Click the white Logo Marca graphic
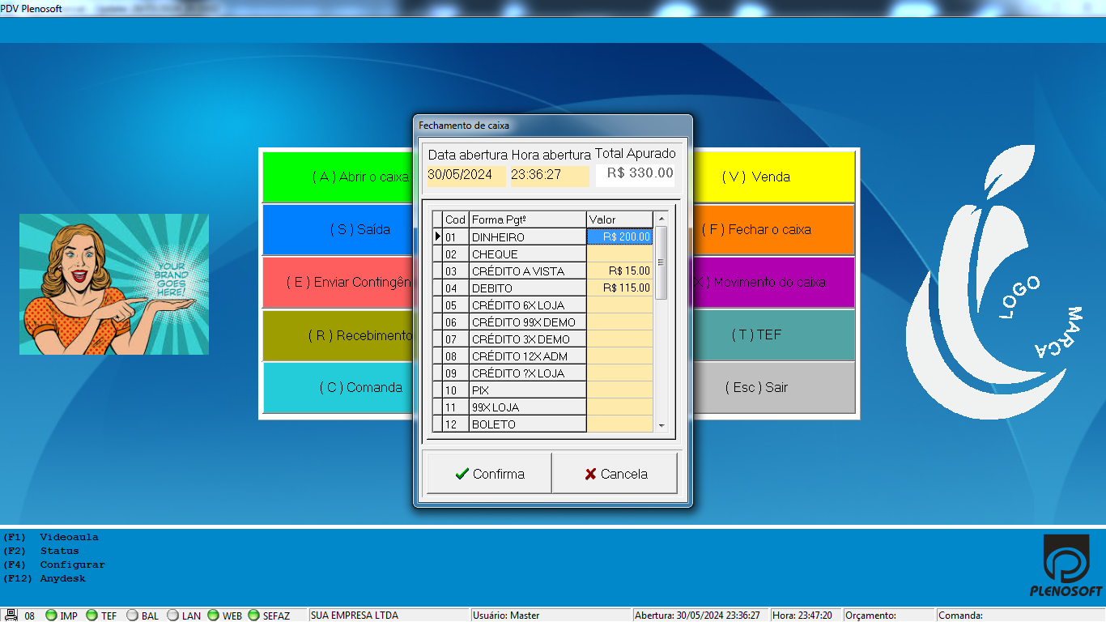 [x=993, y=283]
